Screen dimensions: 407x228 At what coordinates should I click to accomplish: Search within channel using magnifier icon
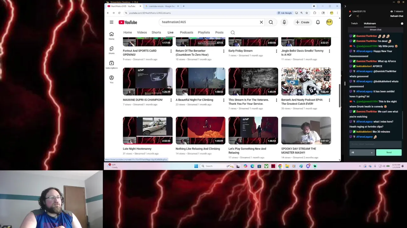coord(233,32)
